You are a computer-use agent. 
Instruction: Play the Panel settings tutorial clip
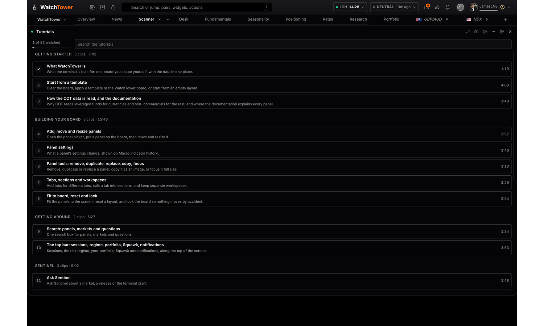[272, 150]
